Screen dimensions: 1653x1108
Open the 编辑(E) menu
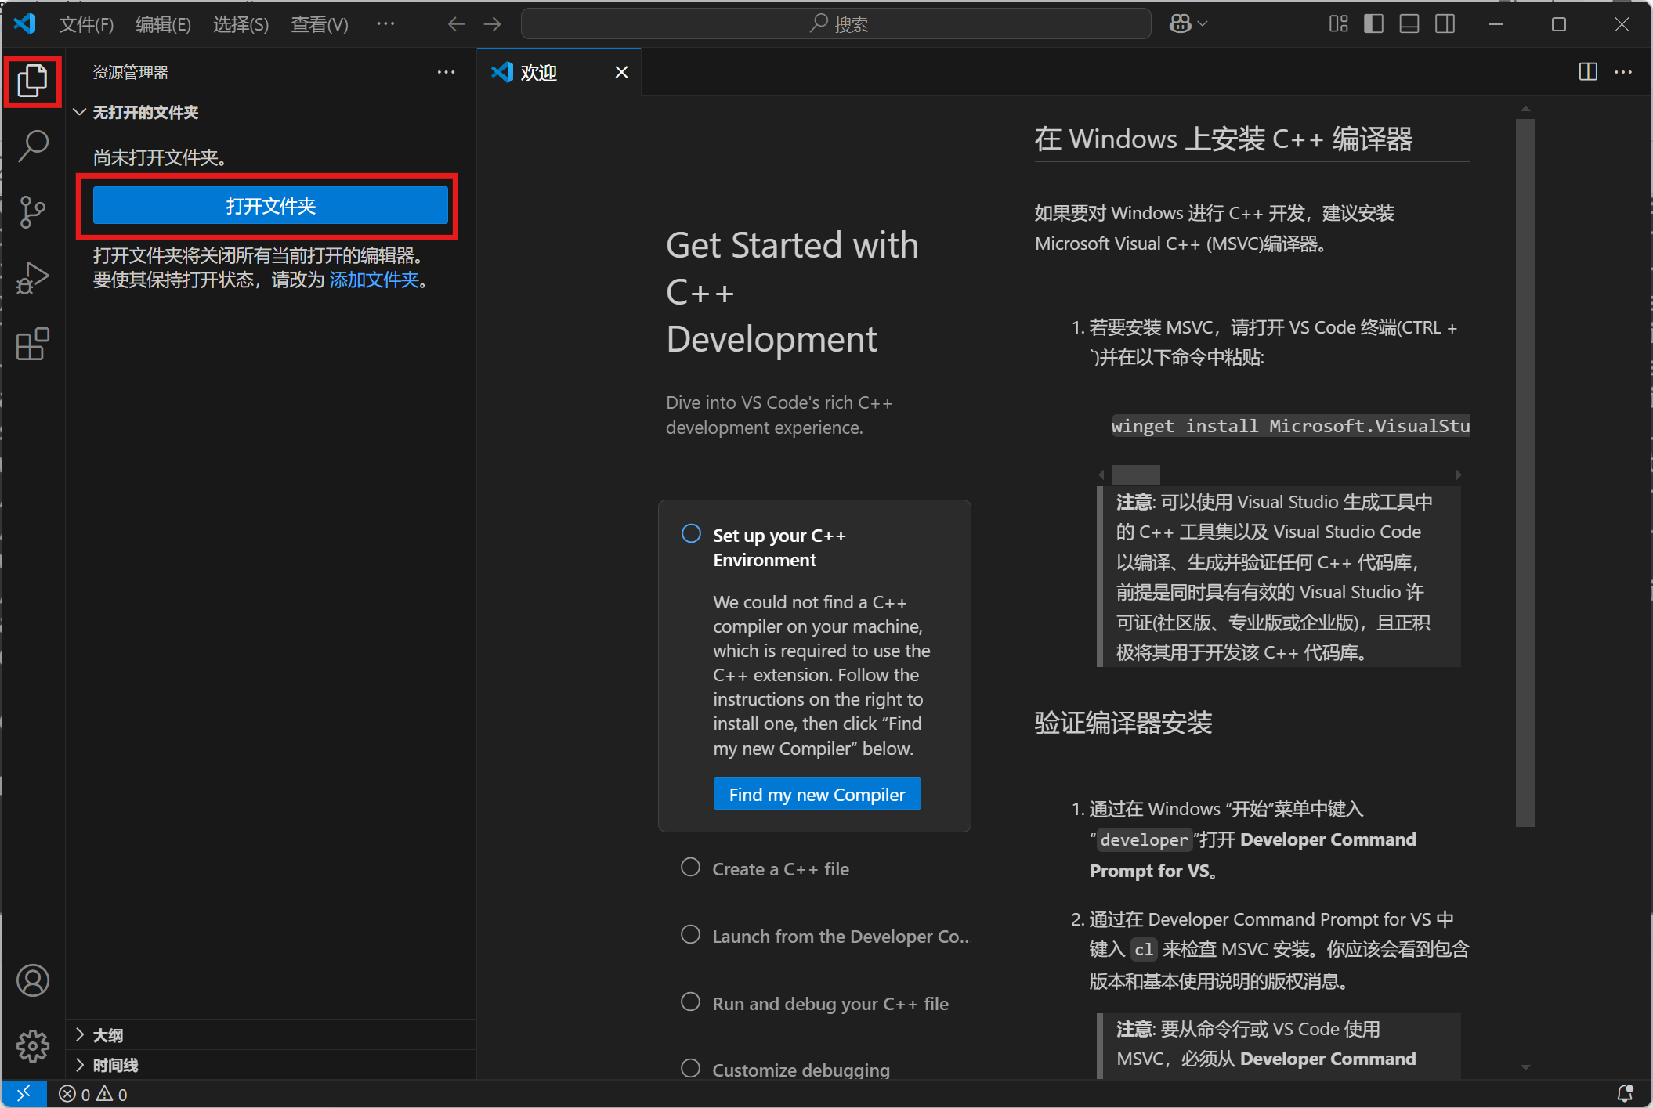(163, 24)
